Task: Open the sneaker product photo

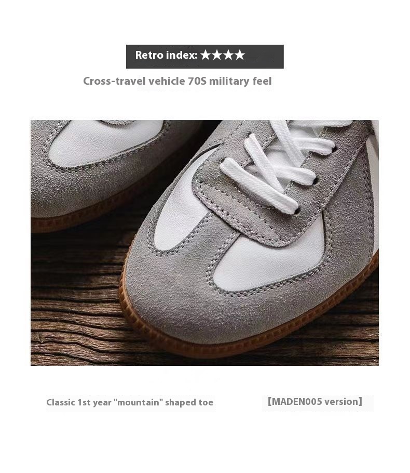Action: pyautogui.click(x=204, y=243)
